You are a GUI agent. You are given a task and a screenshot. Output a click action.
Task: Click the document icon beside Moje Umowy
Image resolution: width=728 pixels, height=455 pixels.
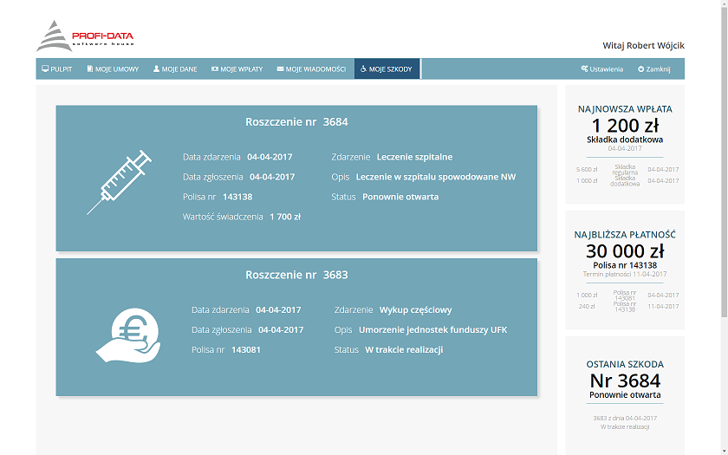click(90, 68)
